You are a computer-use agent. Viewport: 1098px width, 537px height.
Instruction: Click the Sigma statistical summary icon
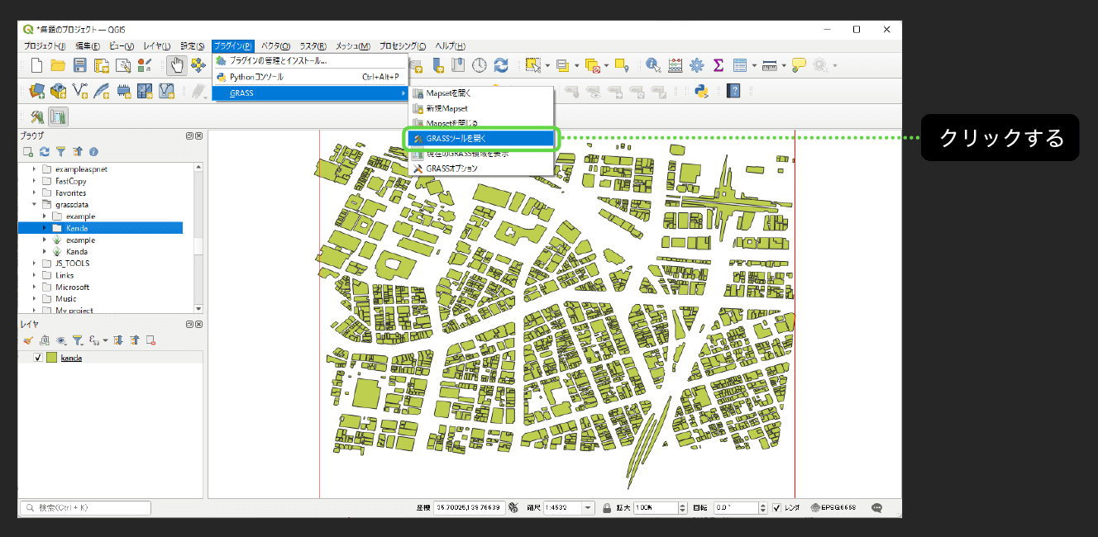(x=718, y=65)
